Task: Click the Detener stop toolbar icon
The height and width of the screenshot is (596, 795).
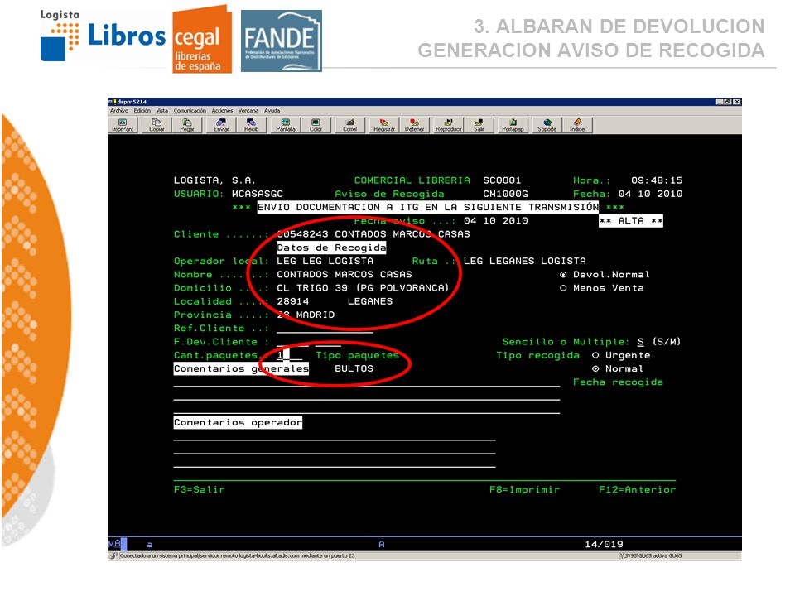Action: click(414, 125)
